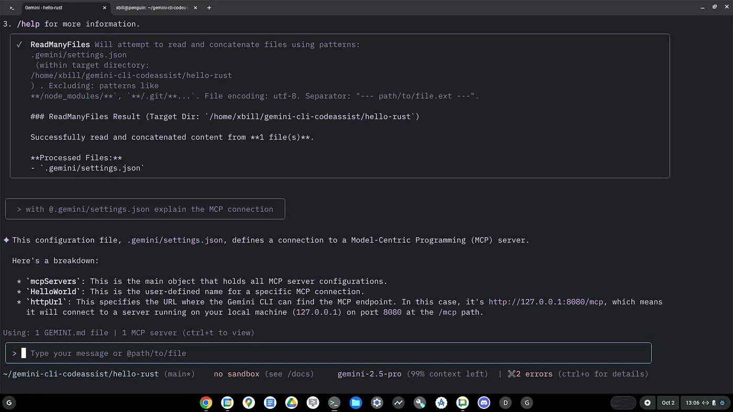Close the xbill@penguin terminal tab
The image size is (733, 412).
click(x=195, y=8)
